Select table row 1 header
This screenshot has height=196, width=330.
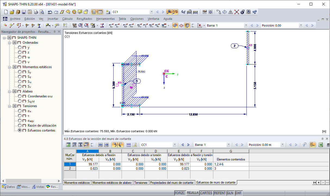click(x=70, y=164)
